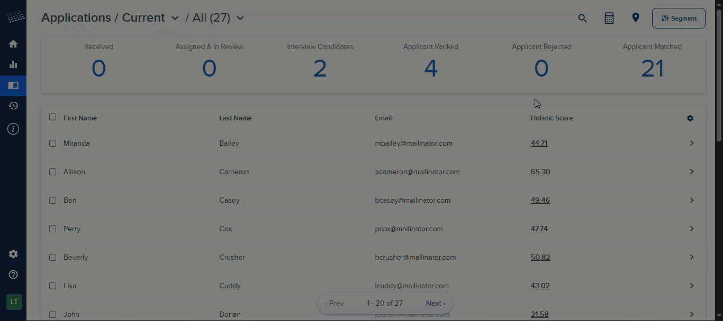The image size is (723, 321).
Task: Open John Dorian row arrow
Action: click(692, 314)
